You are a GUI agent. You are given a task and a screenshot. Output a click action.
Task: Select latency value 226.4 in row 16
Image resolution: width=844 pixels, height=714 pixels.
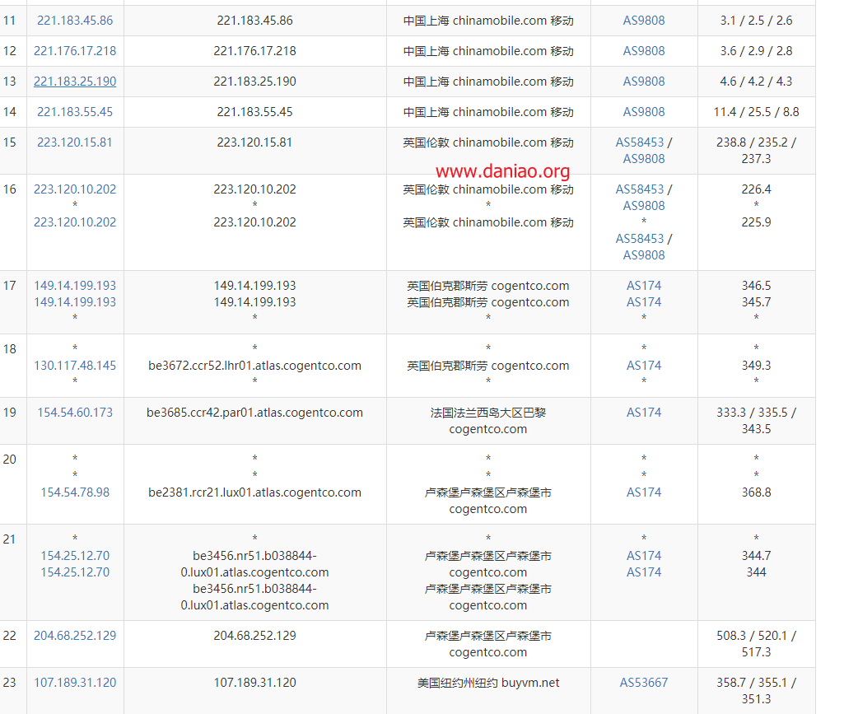tap(756, 189)
